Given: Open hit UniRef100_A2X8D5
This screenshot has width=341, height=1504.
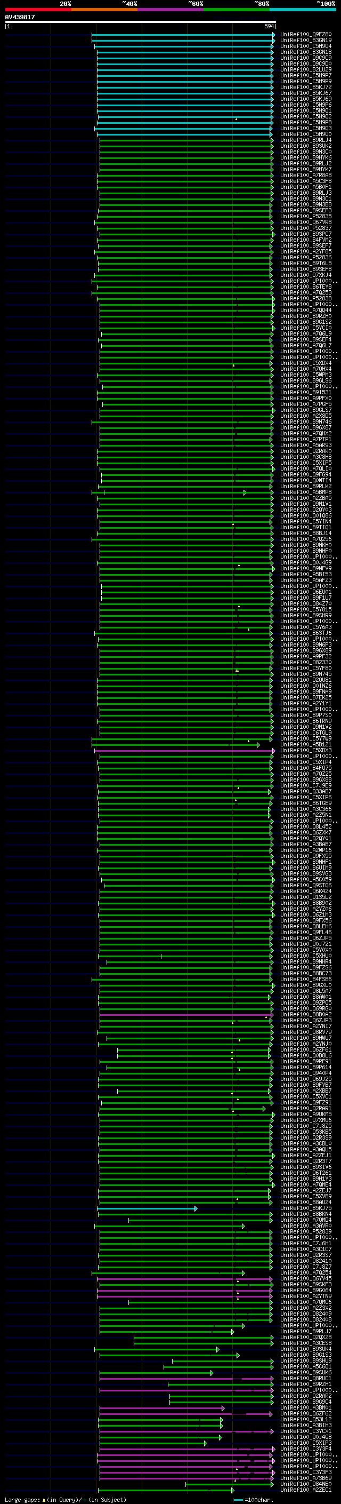Looking at the screenshot, I should click(x=306, y=416).
